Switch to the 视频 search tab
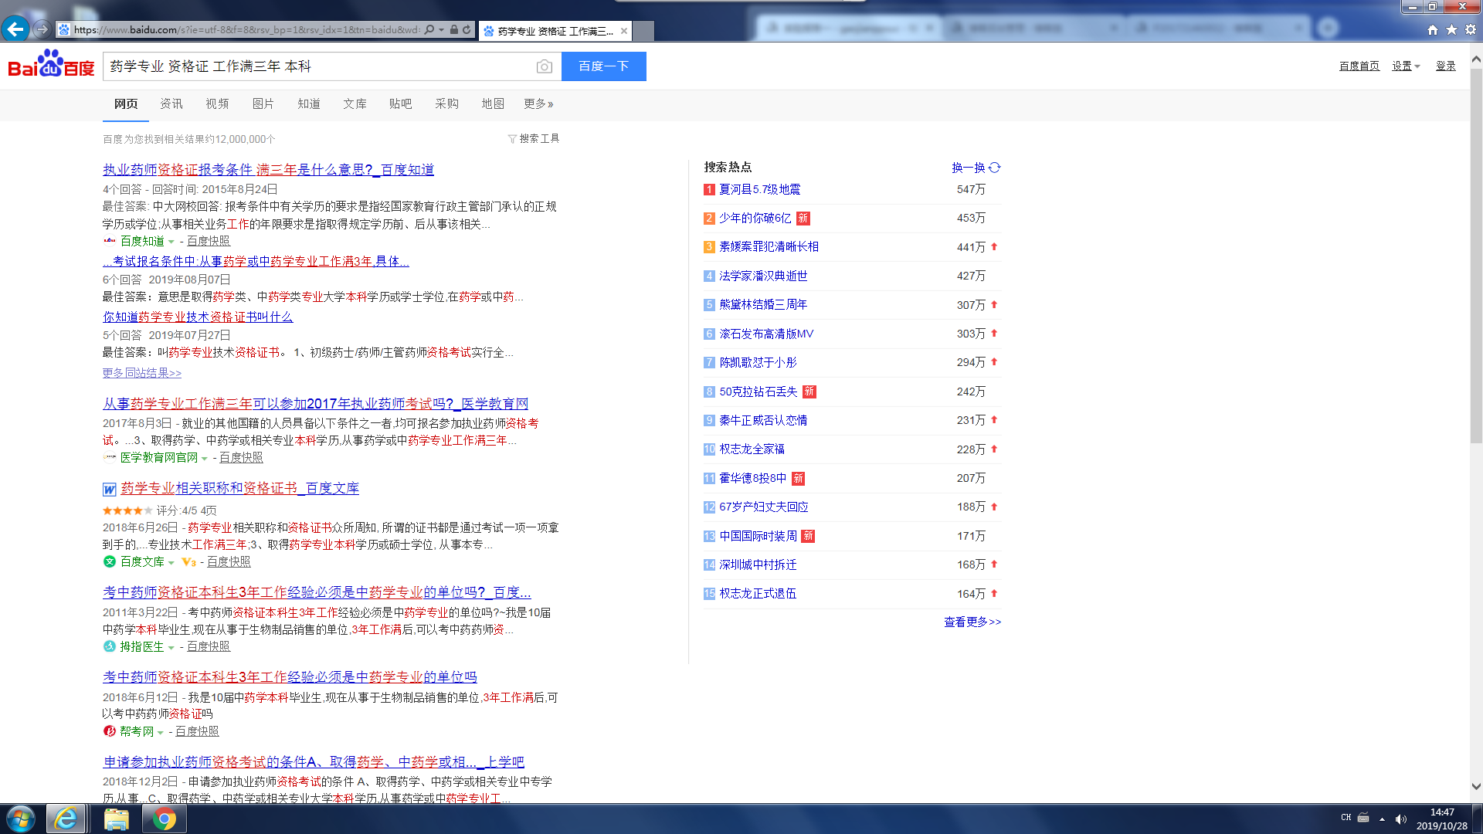 coord(217,104)
